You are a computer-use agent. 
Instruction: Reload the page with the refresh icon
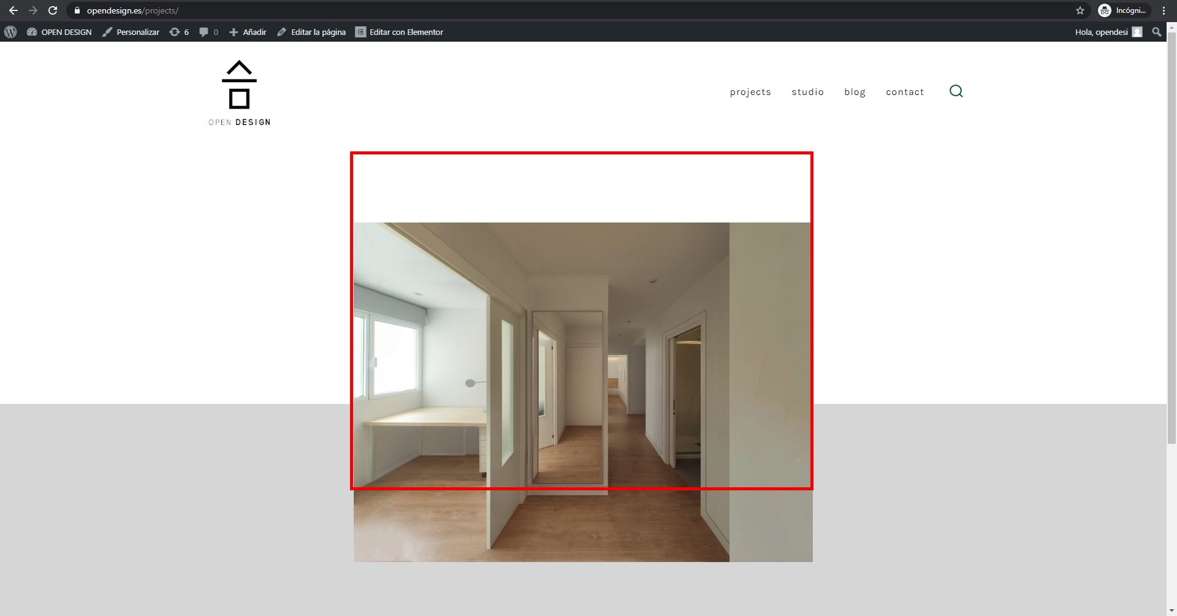tap(53, 10)
